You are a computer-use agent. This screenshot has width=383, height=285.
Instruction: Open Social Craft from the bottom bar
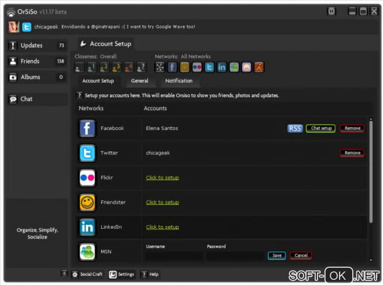87,274
